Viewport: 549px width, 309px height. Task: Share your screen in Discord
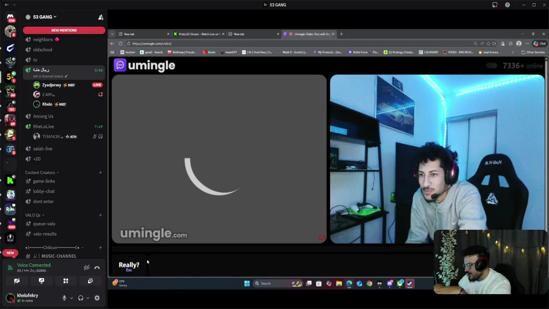[41, 281]
